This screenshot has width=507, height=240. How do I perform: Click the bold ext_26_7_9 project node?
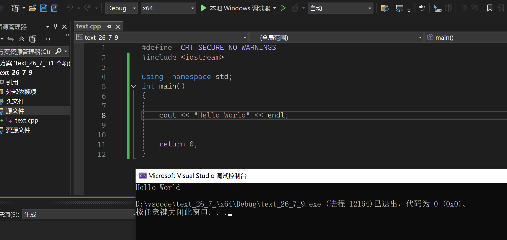click(16, 73)
